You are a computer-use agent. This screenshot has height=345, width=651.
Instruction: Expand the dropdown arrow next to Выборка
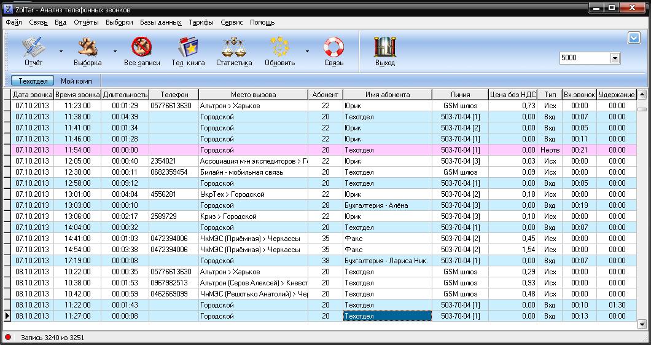(115, 52)
